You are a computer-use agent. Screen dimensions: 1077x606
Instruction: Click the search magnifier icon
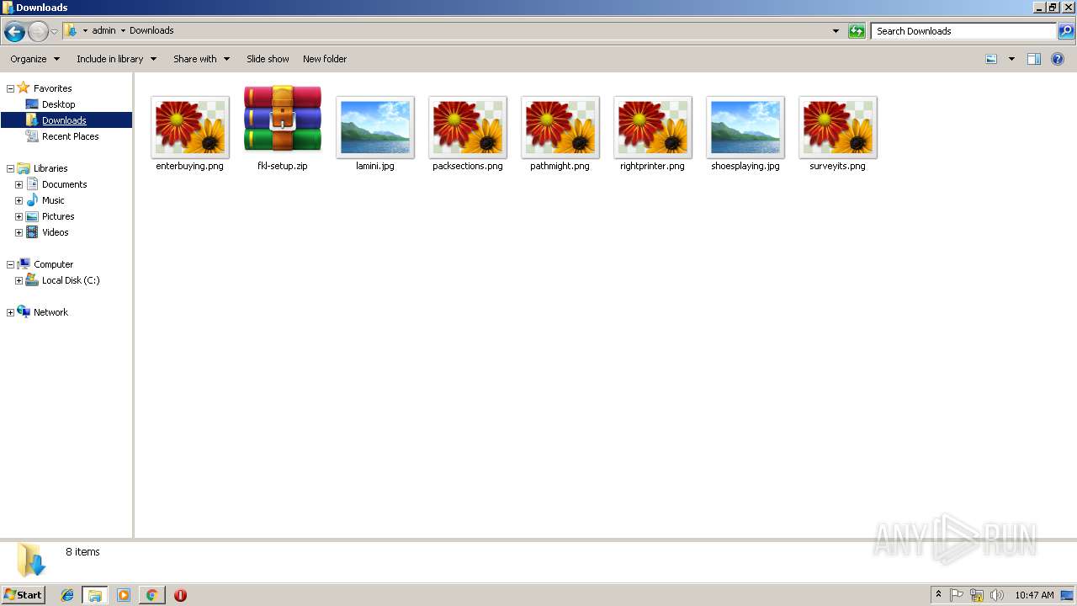click(1066, 31)
